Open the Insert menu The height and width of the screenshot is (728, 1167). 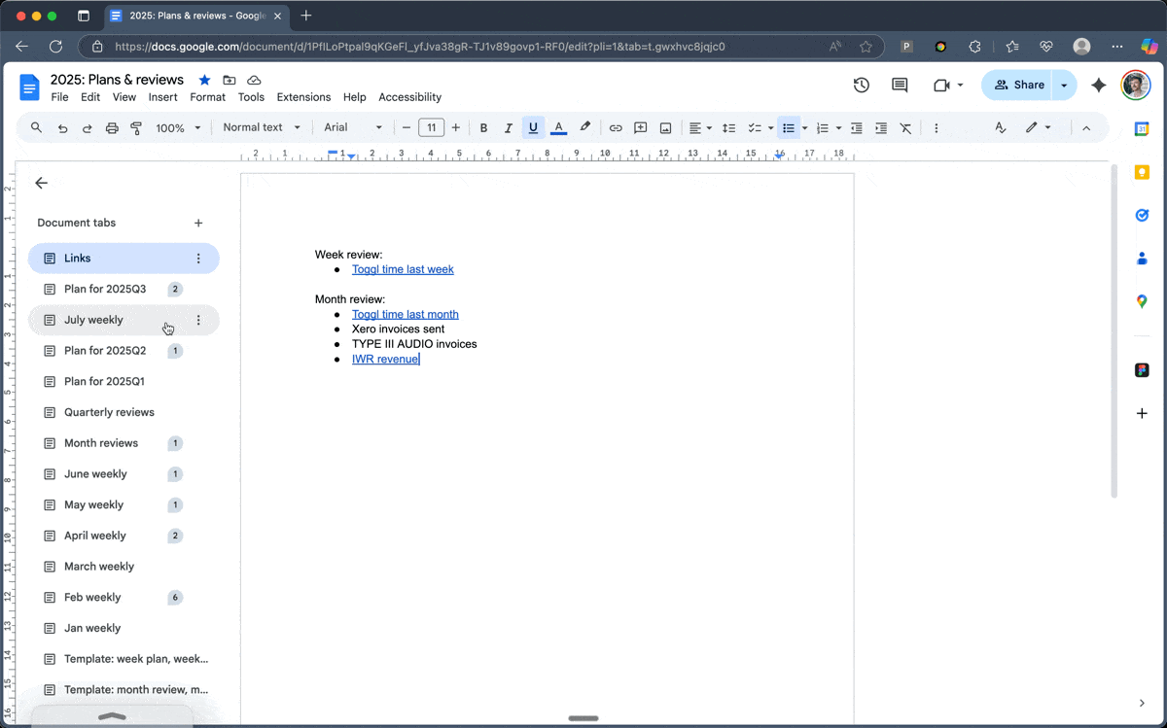pyautogui.click(x=162, y=97)
